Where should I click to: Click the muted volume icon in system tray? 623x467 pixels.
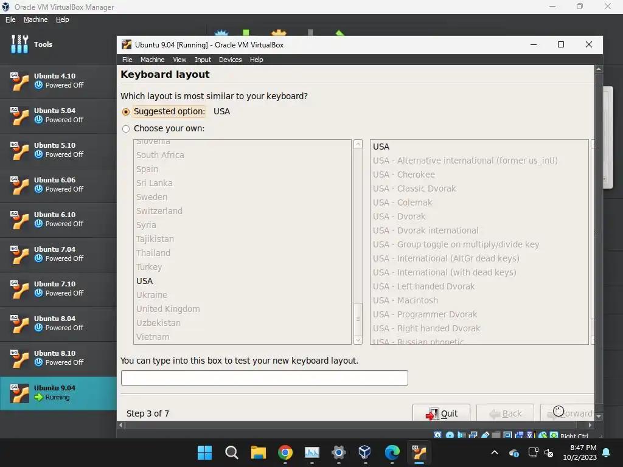coord(549,452)
